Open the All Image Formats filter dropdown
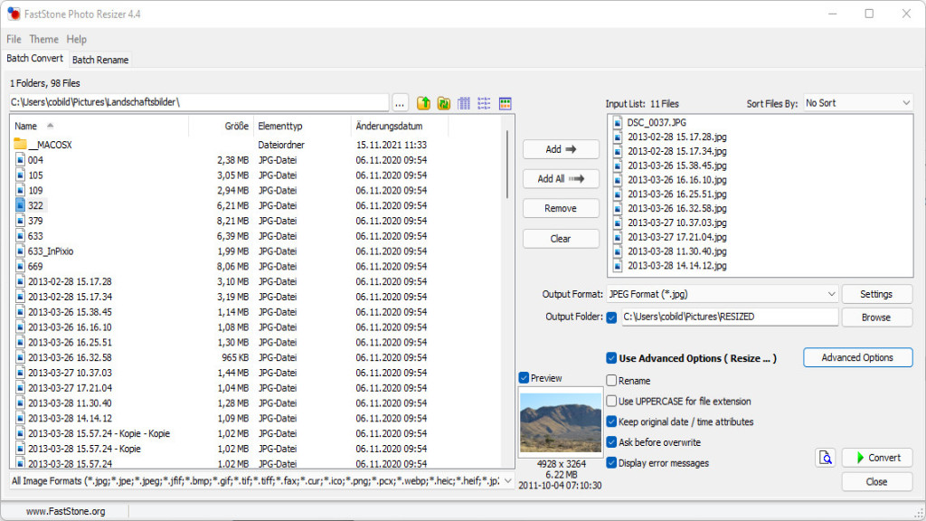926x521 pixels. click(x=261, y=480)
